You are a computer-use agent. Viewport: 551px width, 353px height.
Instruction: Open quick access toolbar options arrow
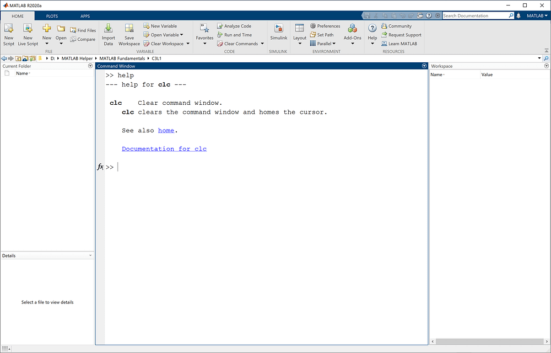437,15
